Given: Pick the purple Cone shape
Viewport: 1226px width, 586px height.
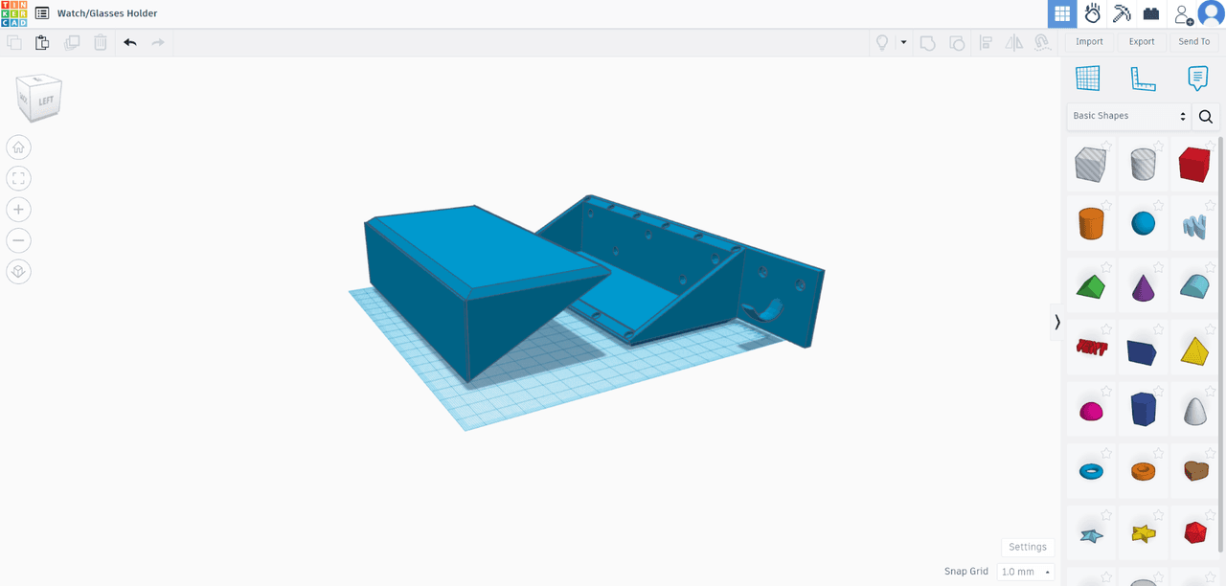Looking at the screenshot, I should click(1143, 287).
